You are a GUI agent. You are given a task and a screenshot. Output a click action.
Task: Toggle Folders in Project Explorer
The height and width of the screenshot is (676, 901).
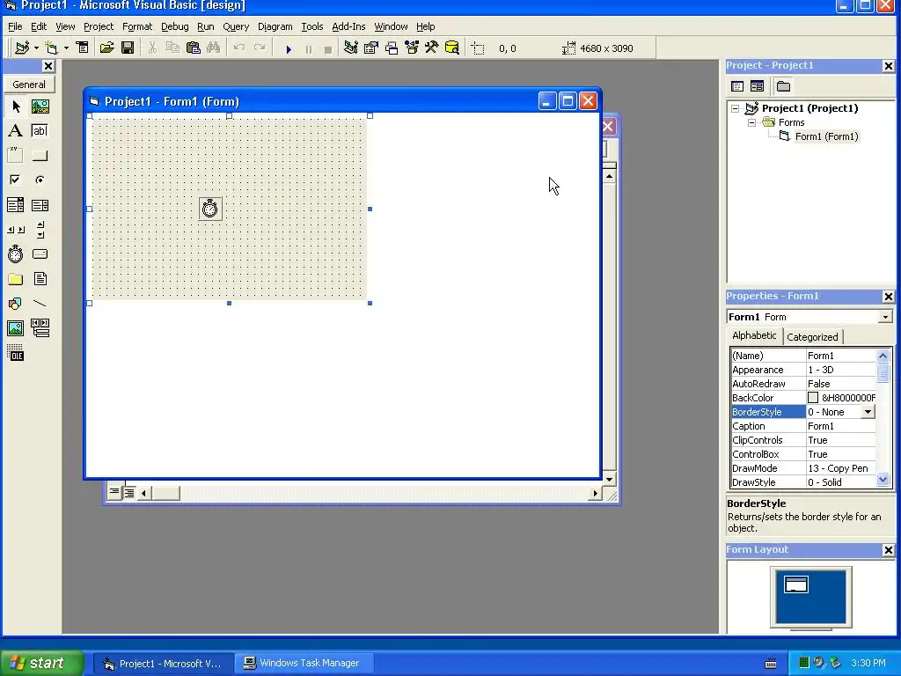(783, 86)
